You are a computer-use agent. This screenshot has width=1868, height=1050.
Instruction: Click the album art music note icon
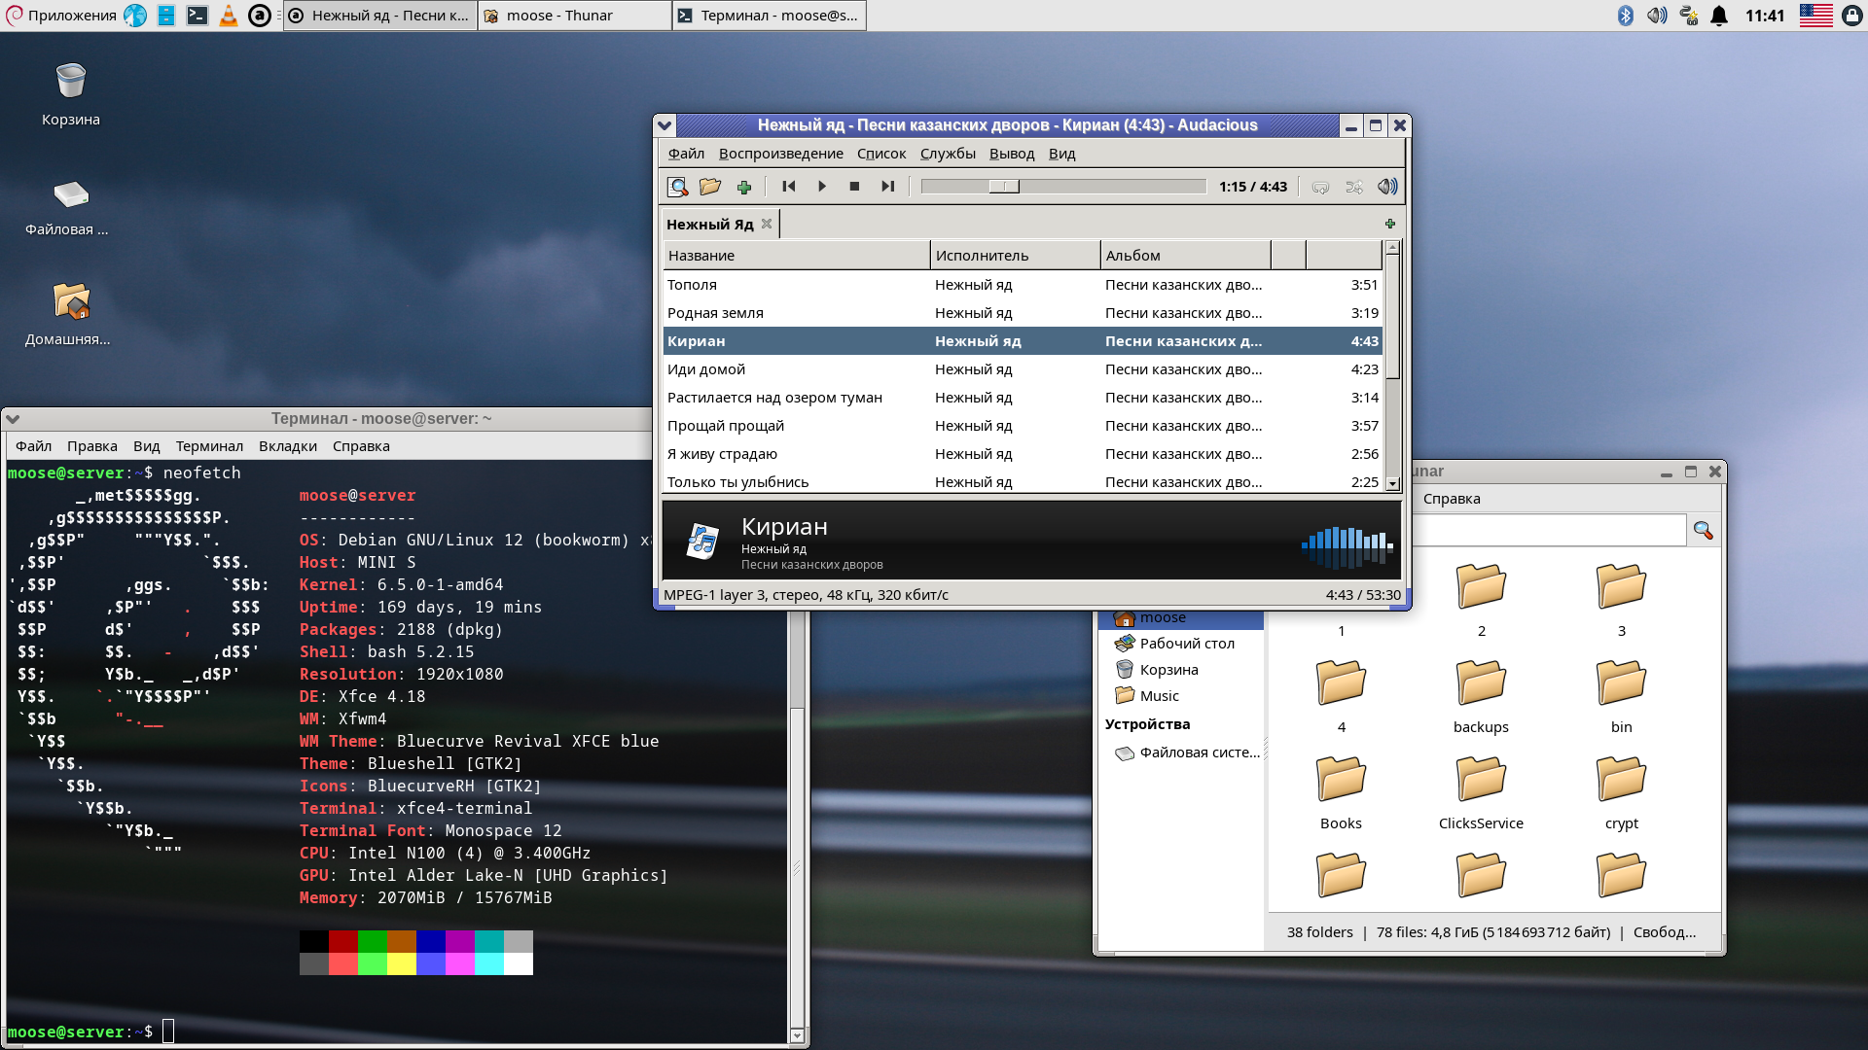702,542
